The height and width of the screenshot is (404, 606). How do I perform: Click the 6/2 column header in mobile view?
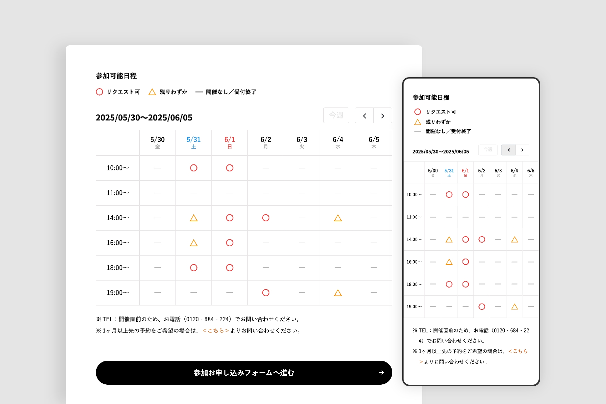[482, 172]
